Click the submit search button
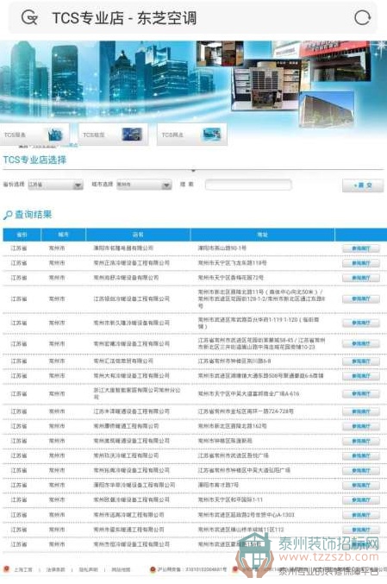Screen dimensions: 387x584 363,185
